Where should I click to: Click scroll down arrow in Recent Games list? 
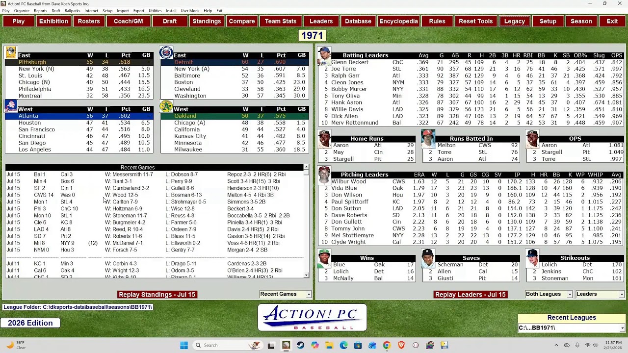point(306,276)
